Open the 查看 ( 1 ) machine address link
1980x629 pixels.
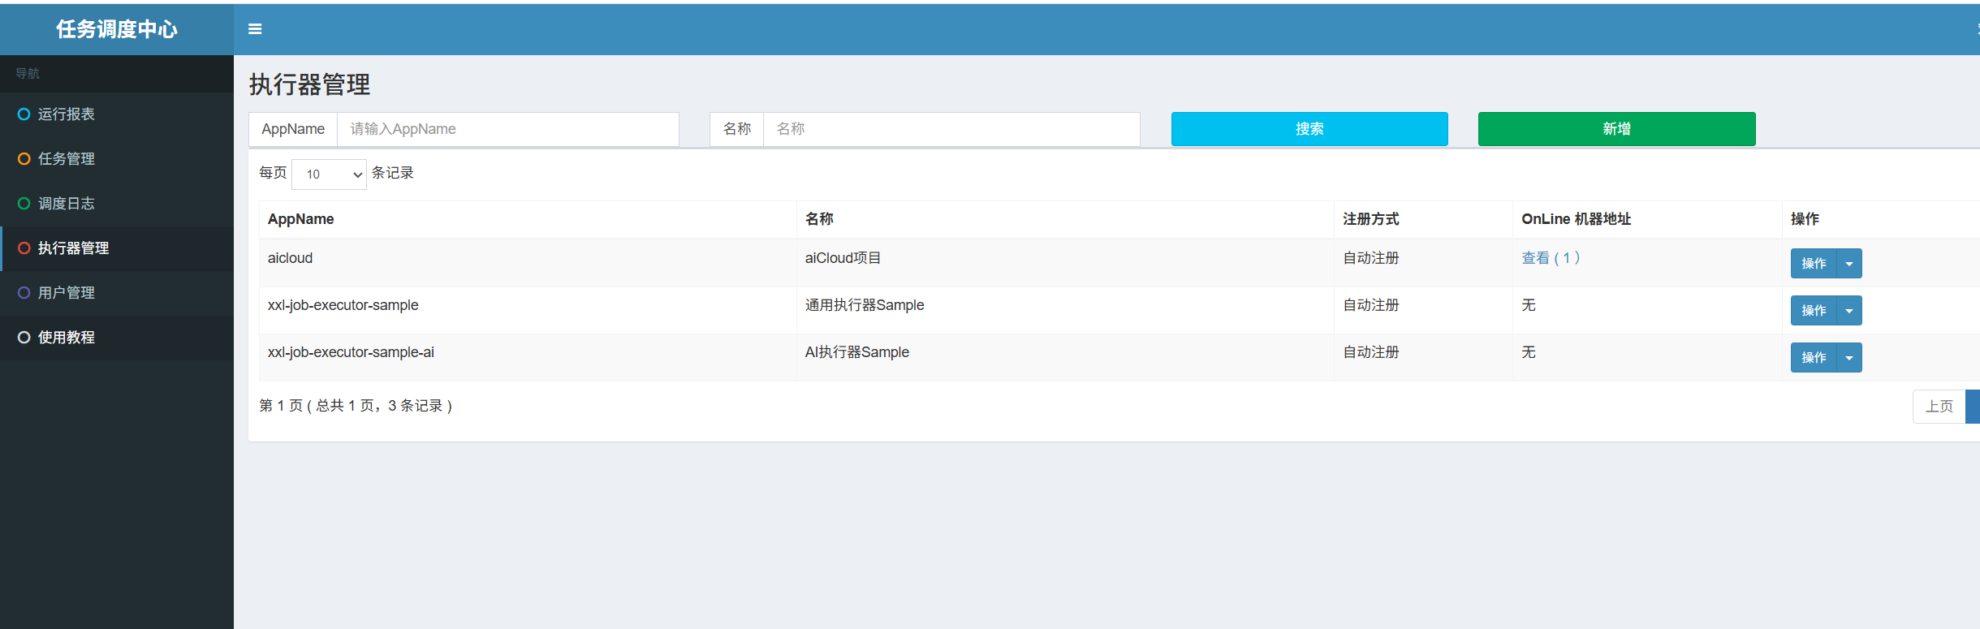click(1551, 258)
